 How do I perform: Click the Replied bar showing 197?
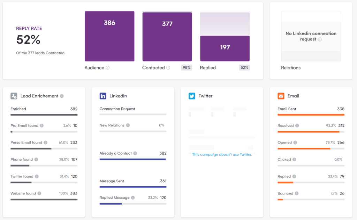[225, 49]
